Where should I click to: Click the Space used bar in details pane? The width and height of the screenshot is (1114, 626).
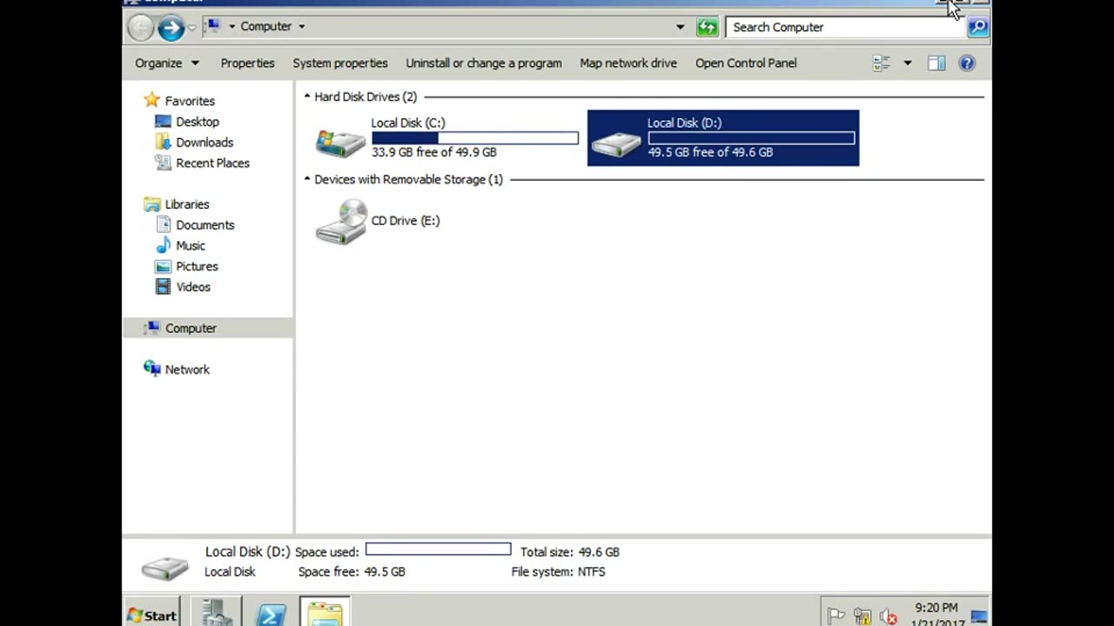pos(439,549)
